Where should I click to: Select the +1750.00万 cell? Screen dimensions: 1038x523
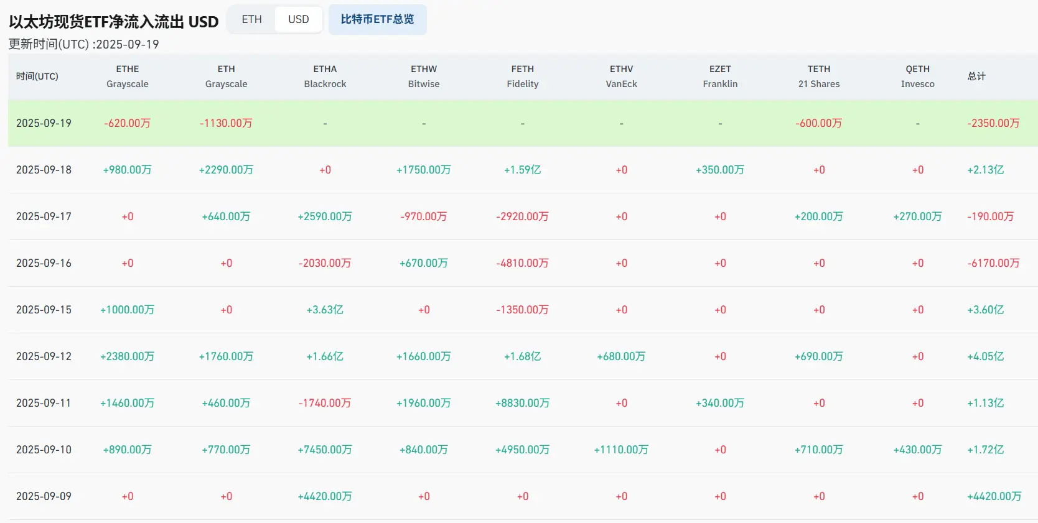pos(424,170)
